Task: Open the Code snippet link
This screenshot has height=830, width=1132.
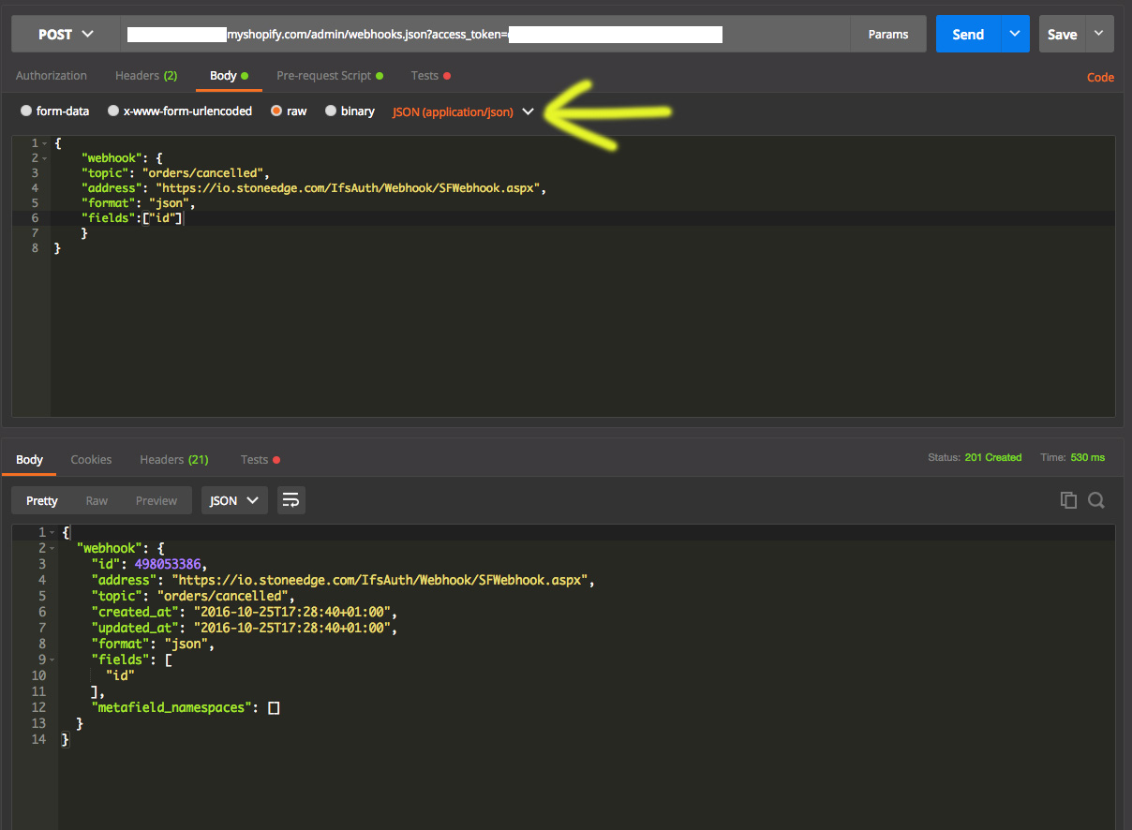Action: pos(1100,78)
